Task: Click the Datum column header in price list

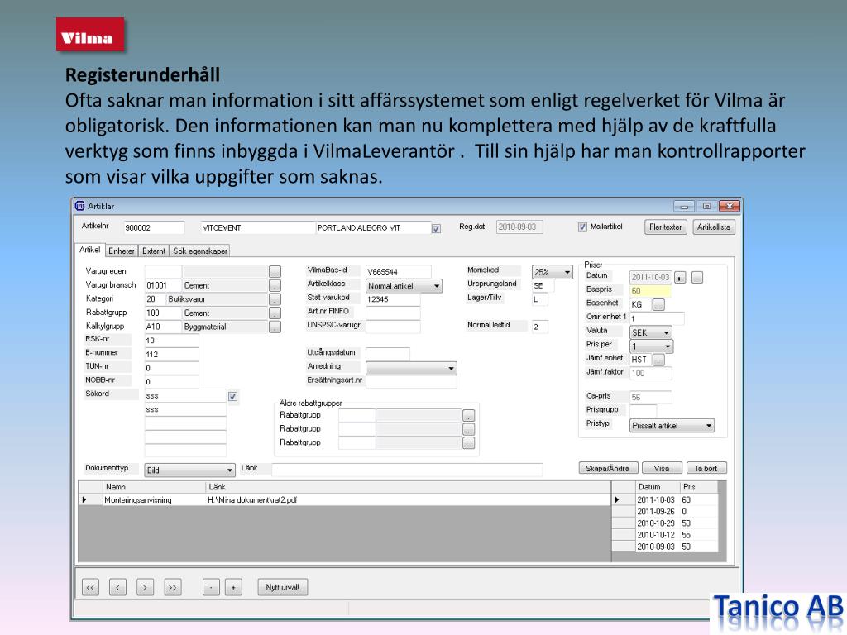Action: tap(658, 486)
